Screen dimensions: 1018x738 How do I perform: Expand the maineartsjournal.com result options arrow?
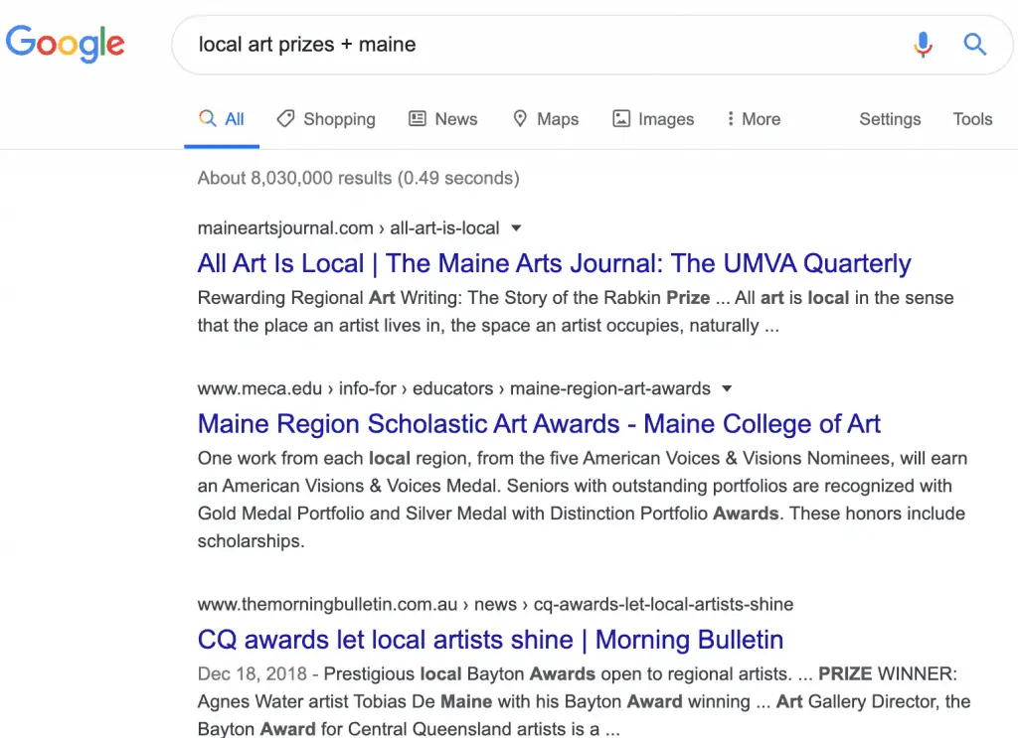pyautogui.click(x=516, y=228)
